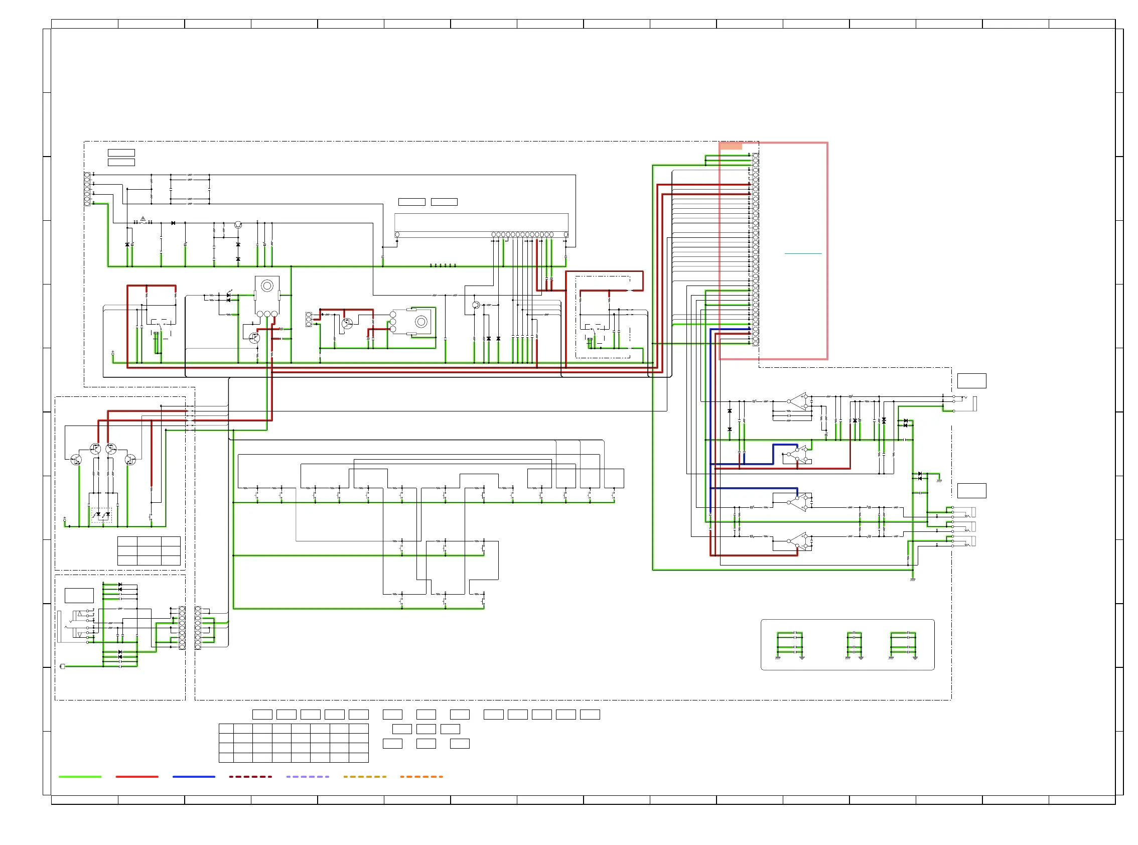Click the short cyan line inside pink rectangle
The image size is (1138, 845).
tap(803, 254)
